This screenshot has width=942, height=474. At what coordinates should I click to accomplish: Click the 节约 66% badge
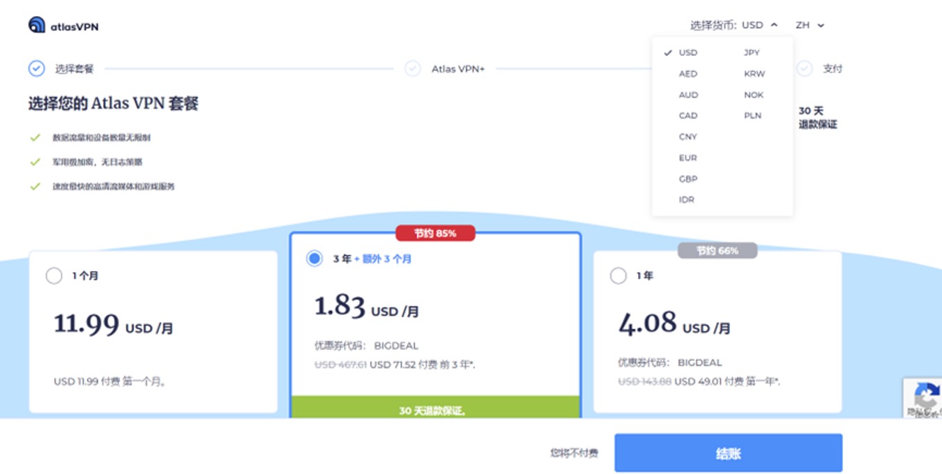[717, 250]
